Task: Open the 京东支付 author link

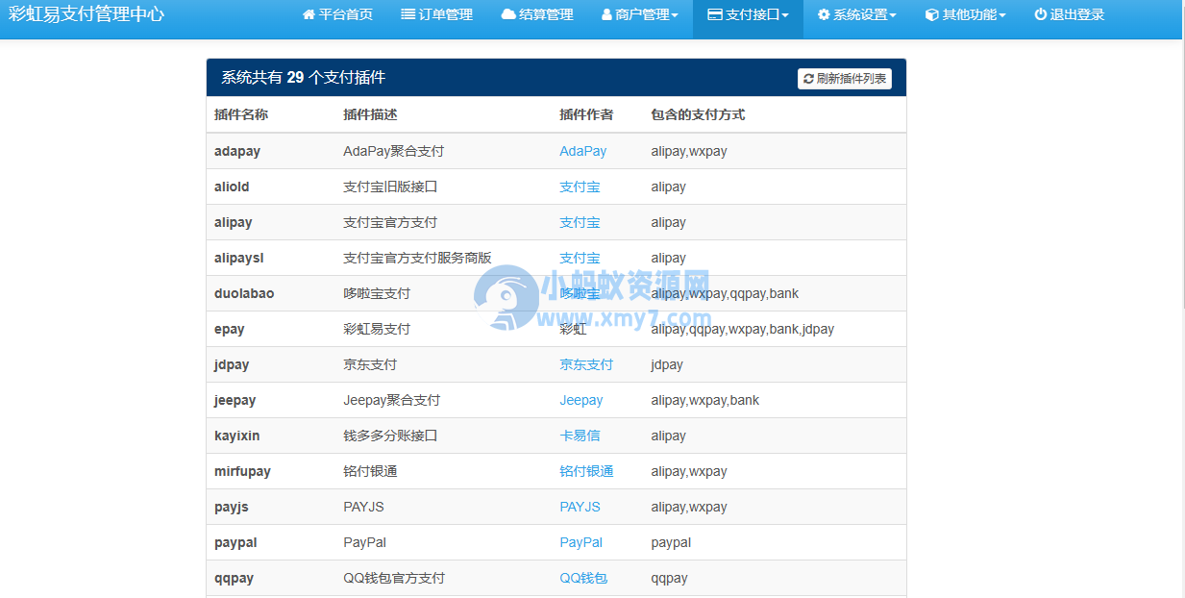Action: click(x=586, y=364)
